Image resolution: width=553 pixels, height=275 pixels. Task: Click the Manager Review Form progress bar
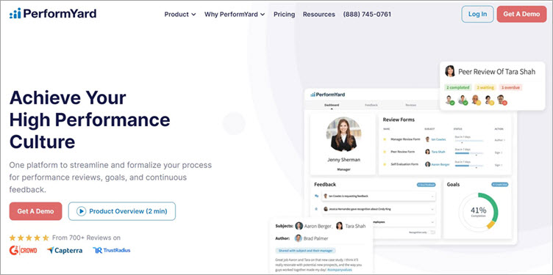pos(469,141)
